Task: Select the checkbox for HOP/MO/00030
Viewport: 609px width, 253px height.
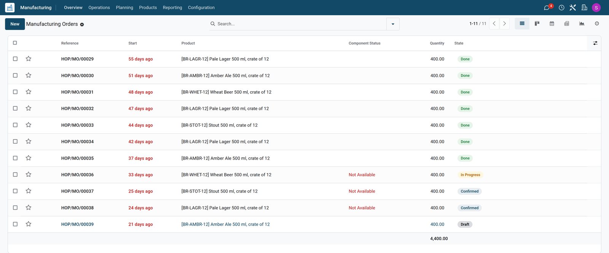Action: [15, 76]
